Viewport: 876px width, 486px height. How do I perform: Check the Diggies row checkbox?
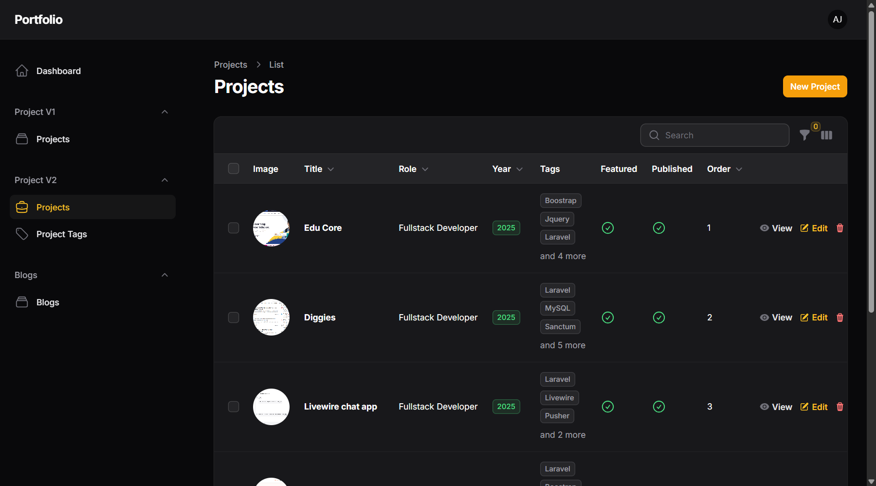point(234,318)
